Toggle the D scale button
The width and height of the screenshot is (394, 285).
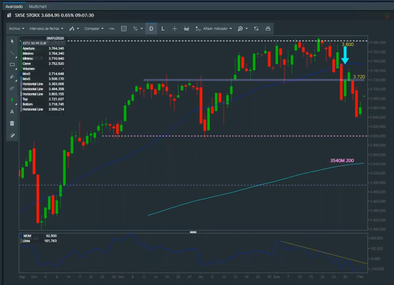coord(151,28)
